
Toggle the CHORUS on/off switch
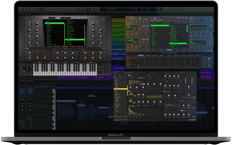[x=84, y=50]
